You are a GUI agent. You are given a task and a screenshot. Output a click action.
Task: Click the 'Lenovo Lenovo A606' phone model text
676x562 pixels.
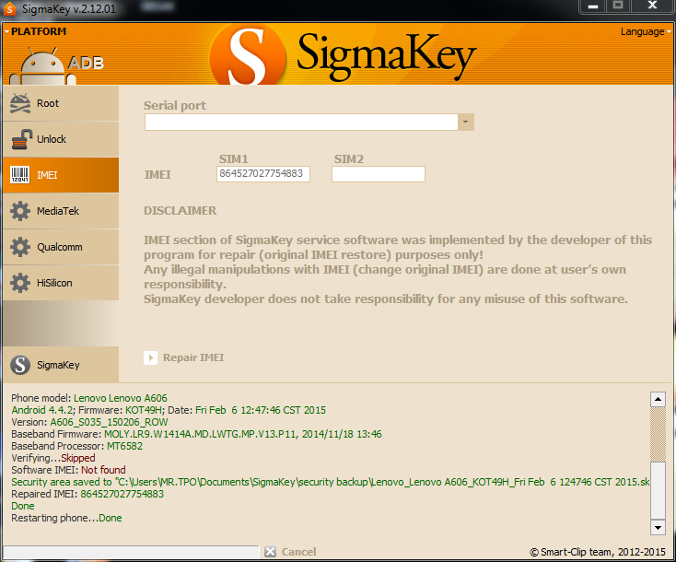click(x=121, y=398)
